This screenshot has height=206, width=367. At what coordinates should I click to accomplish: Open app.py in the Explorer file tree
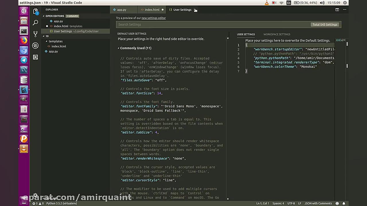click(x=53, y=51)
